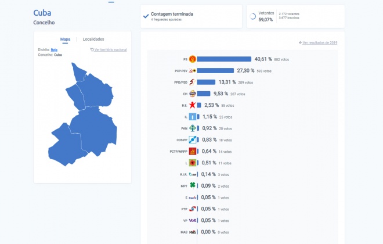Switch to the Mapa tab
The width and height of the screenshot is (383, 244).
[65, 39]
